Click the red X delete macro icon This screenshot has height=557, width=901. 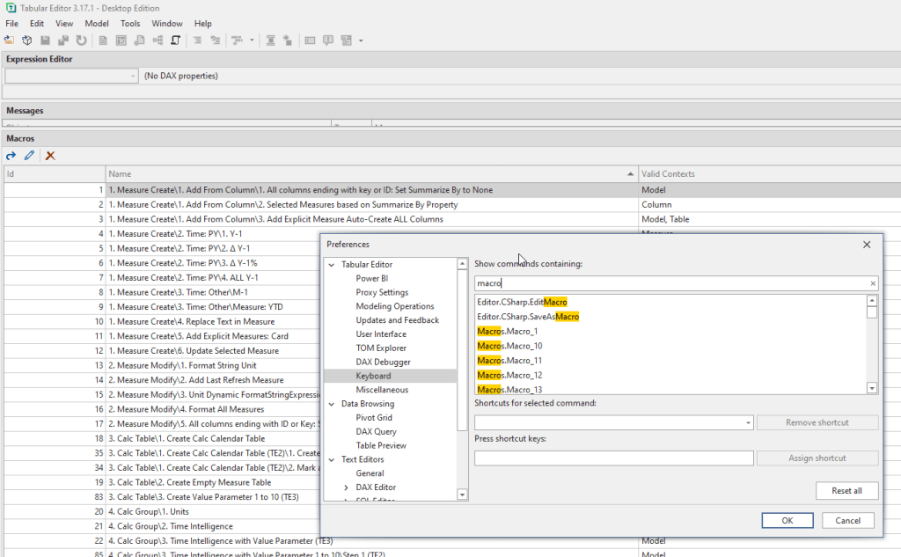50,156
